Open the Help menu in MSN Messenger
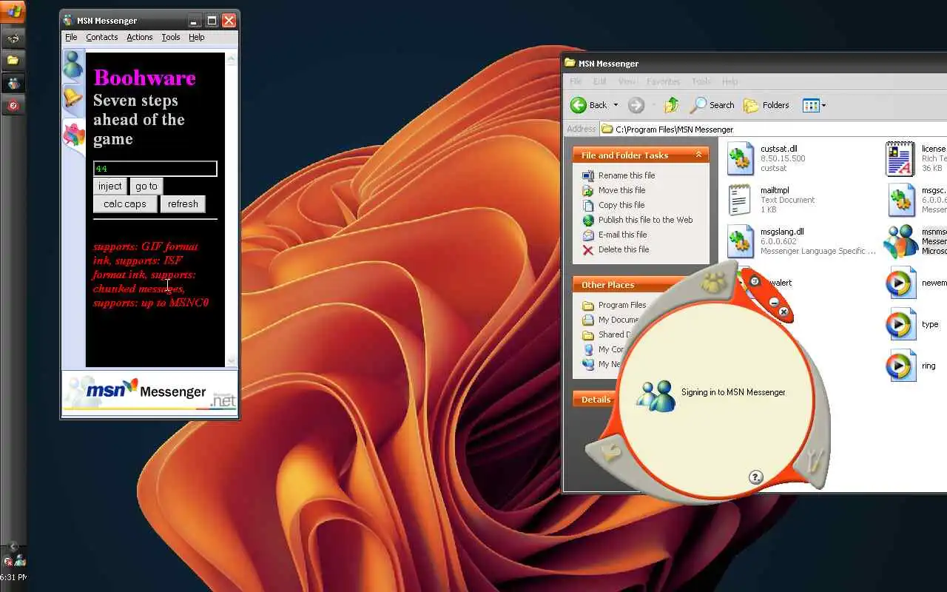Viewport: 947px width, 592px height. click(196, 37)
